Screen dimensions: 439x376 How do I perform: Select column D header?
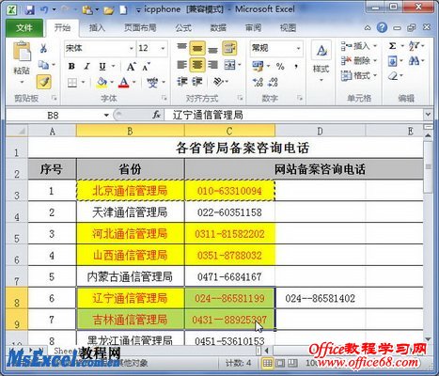tap(320, 132)
